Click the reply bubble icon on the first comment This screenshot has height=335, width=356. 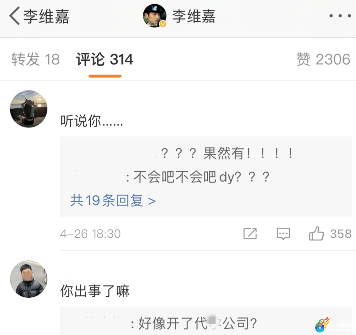click(283, 233)
